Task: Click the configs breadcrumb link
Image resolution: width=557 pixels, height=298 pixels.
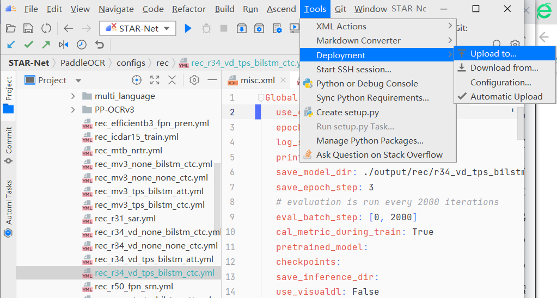Action: [x=131, y=63]
